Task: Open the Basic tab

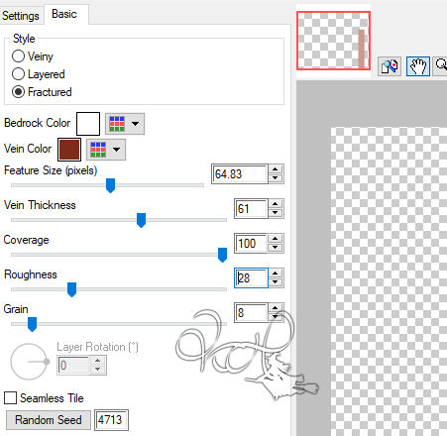Action: click(64, 14)
